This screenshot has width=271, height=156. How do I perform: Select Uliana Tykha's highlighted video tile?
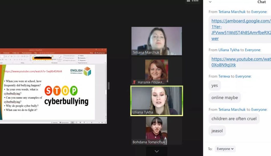(157, 101)
